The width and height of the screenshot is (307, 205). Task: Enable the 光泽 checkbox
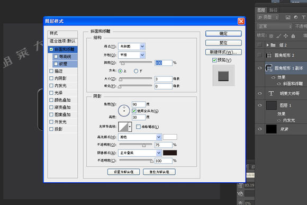coord(51,93)
